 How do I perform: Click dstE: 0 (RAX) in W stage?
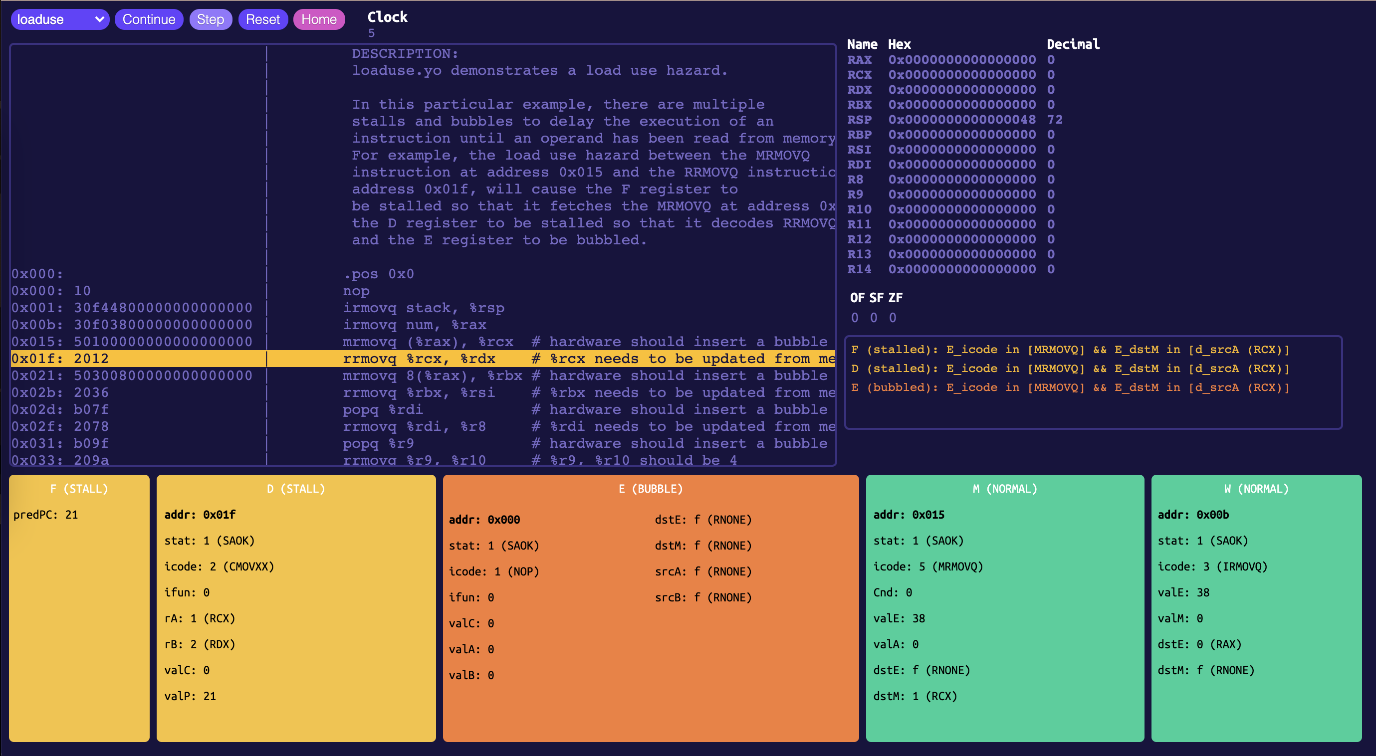1199,644
